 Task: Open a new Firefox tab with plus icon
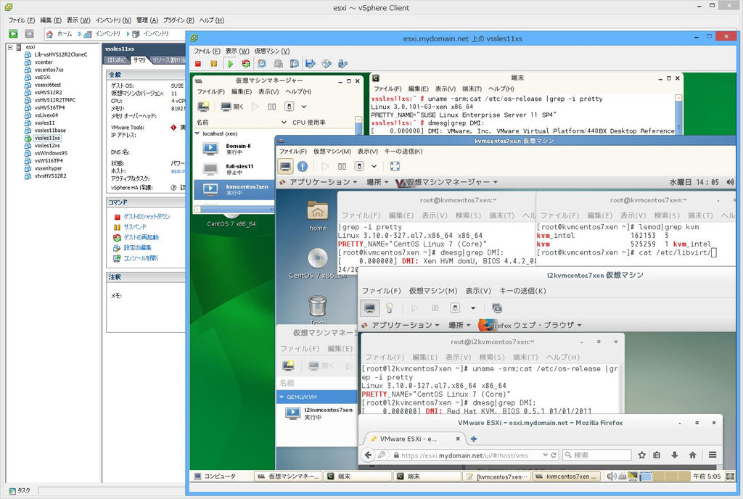[x=473, y=439]
